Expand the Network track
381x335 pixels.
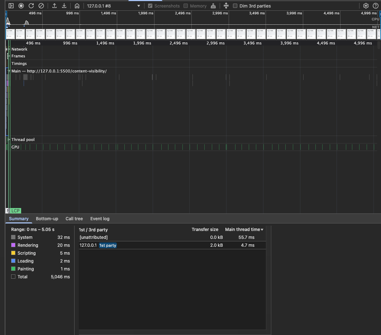point(9,49)
